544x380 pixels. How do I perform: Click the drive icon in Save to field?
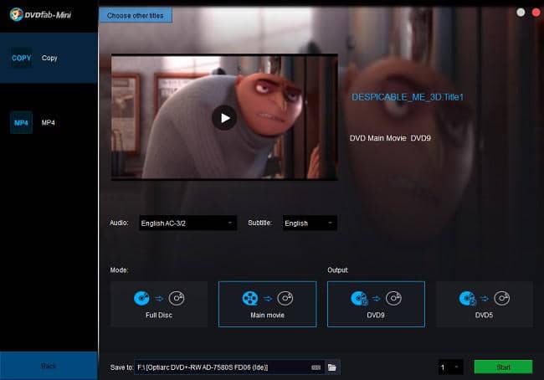[x=316, y=367]
